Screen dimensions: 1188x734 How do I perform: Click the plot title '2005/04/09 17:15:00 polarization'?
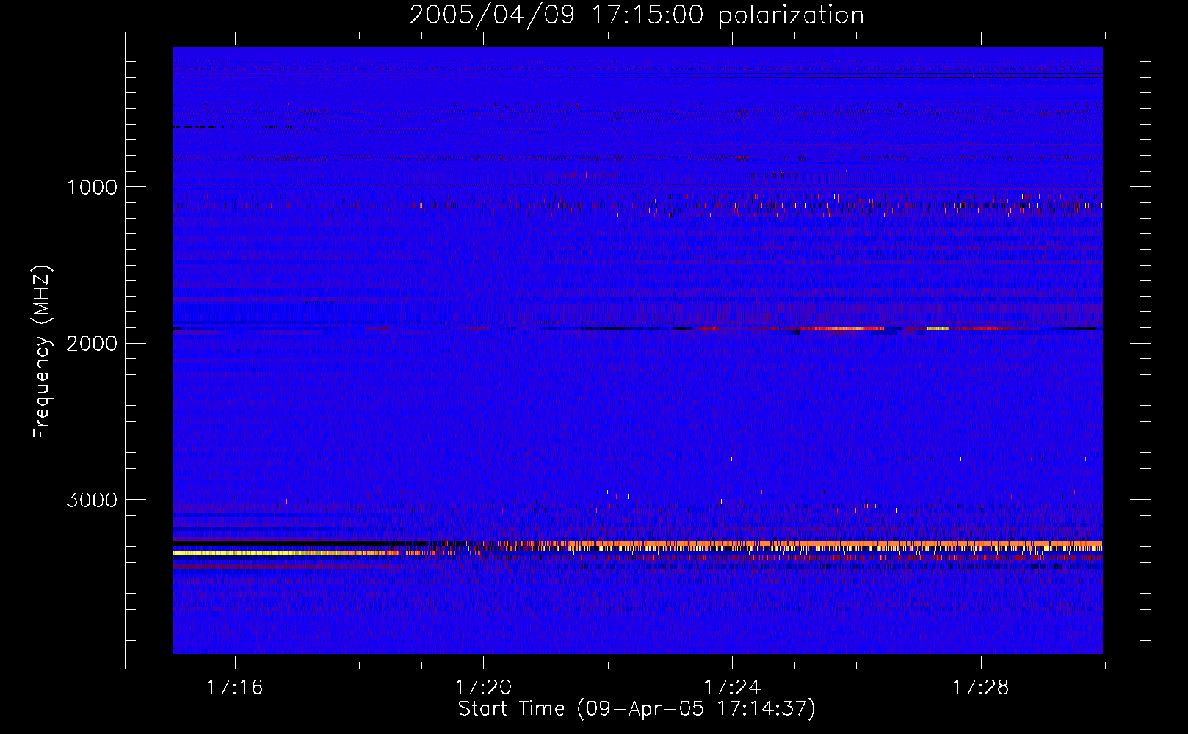637,15
